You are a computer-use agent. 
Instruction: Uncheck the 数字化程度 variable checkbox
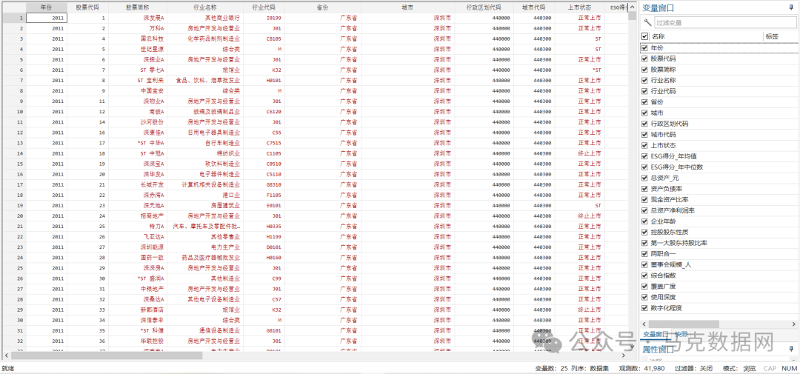pyautogui.click(x=644, y=307)
